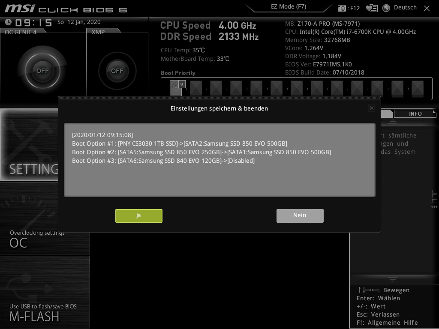This screenshot has height=329, width=439.
Task: Click the date So 12 Jan, 2020
Action: click(x=79, y=22)
